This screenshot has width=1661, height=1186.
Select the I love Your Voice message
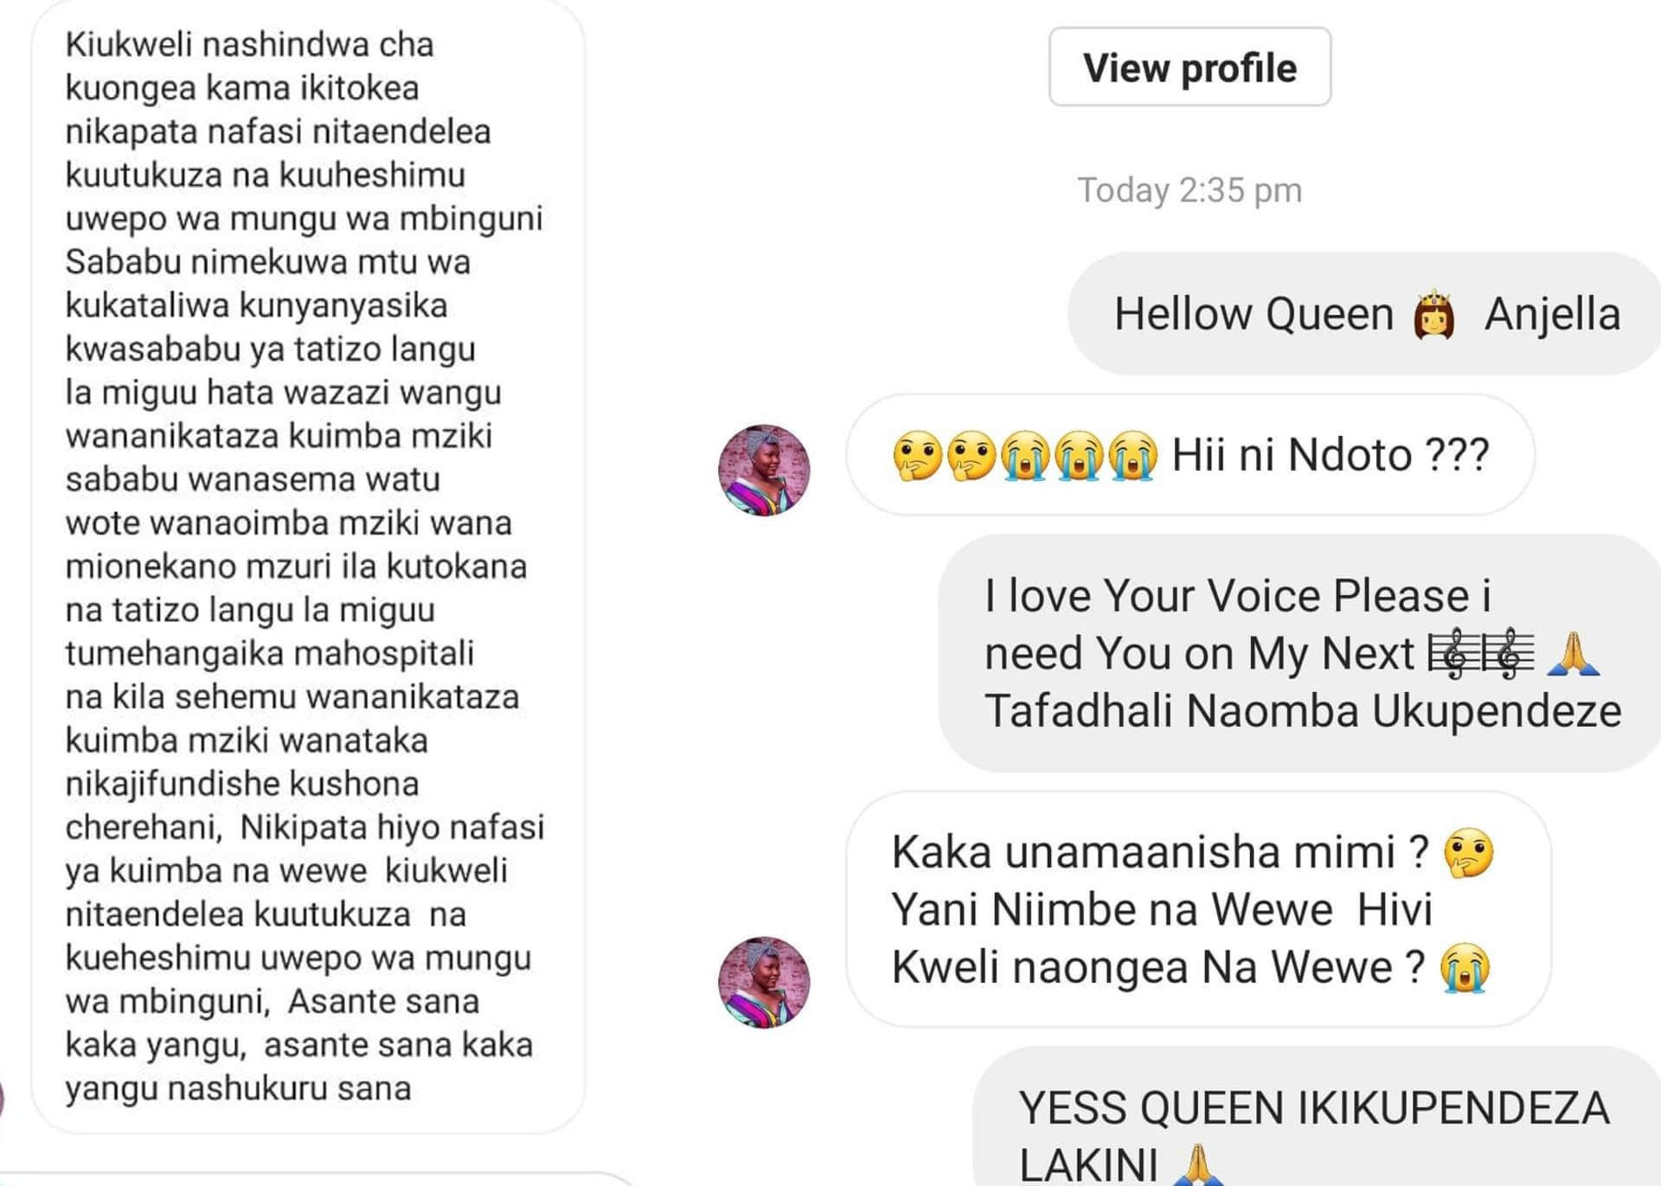coord(1299,653)
